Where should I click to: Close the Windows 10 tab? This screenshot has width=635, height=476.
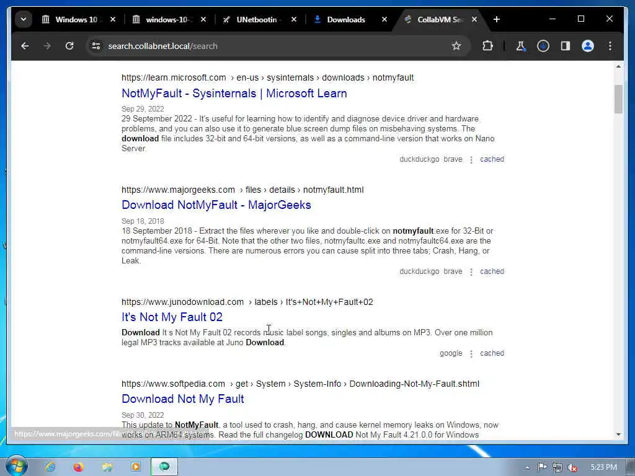113,19
